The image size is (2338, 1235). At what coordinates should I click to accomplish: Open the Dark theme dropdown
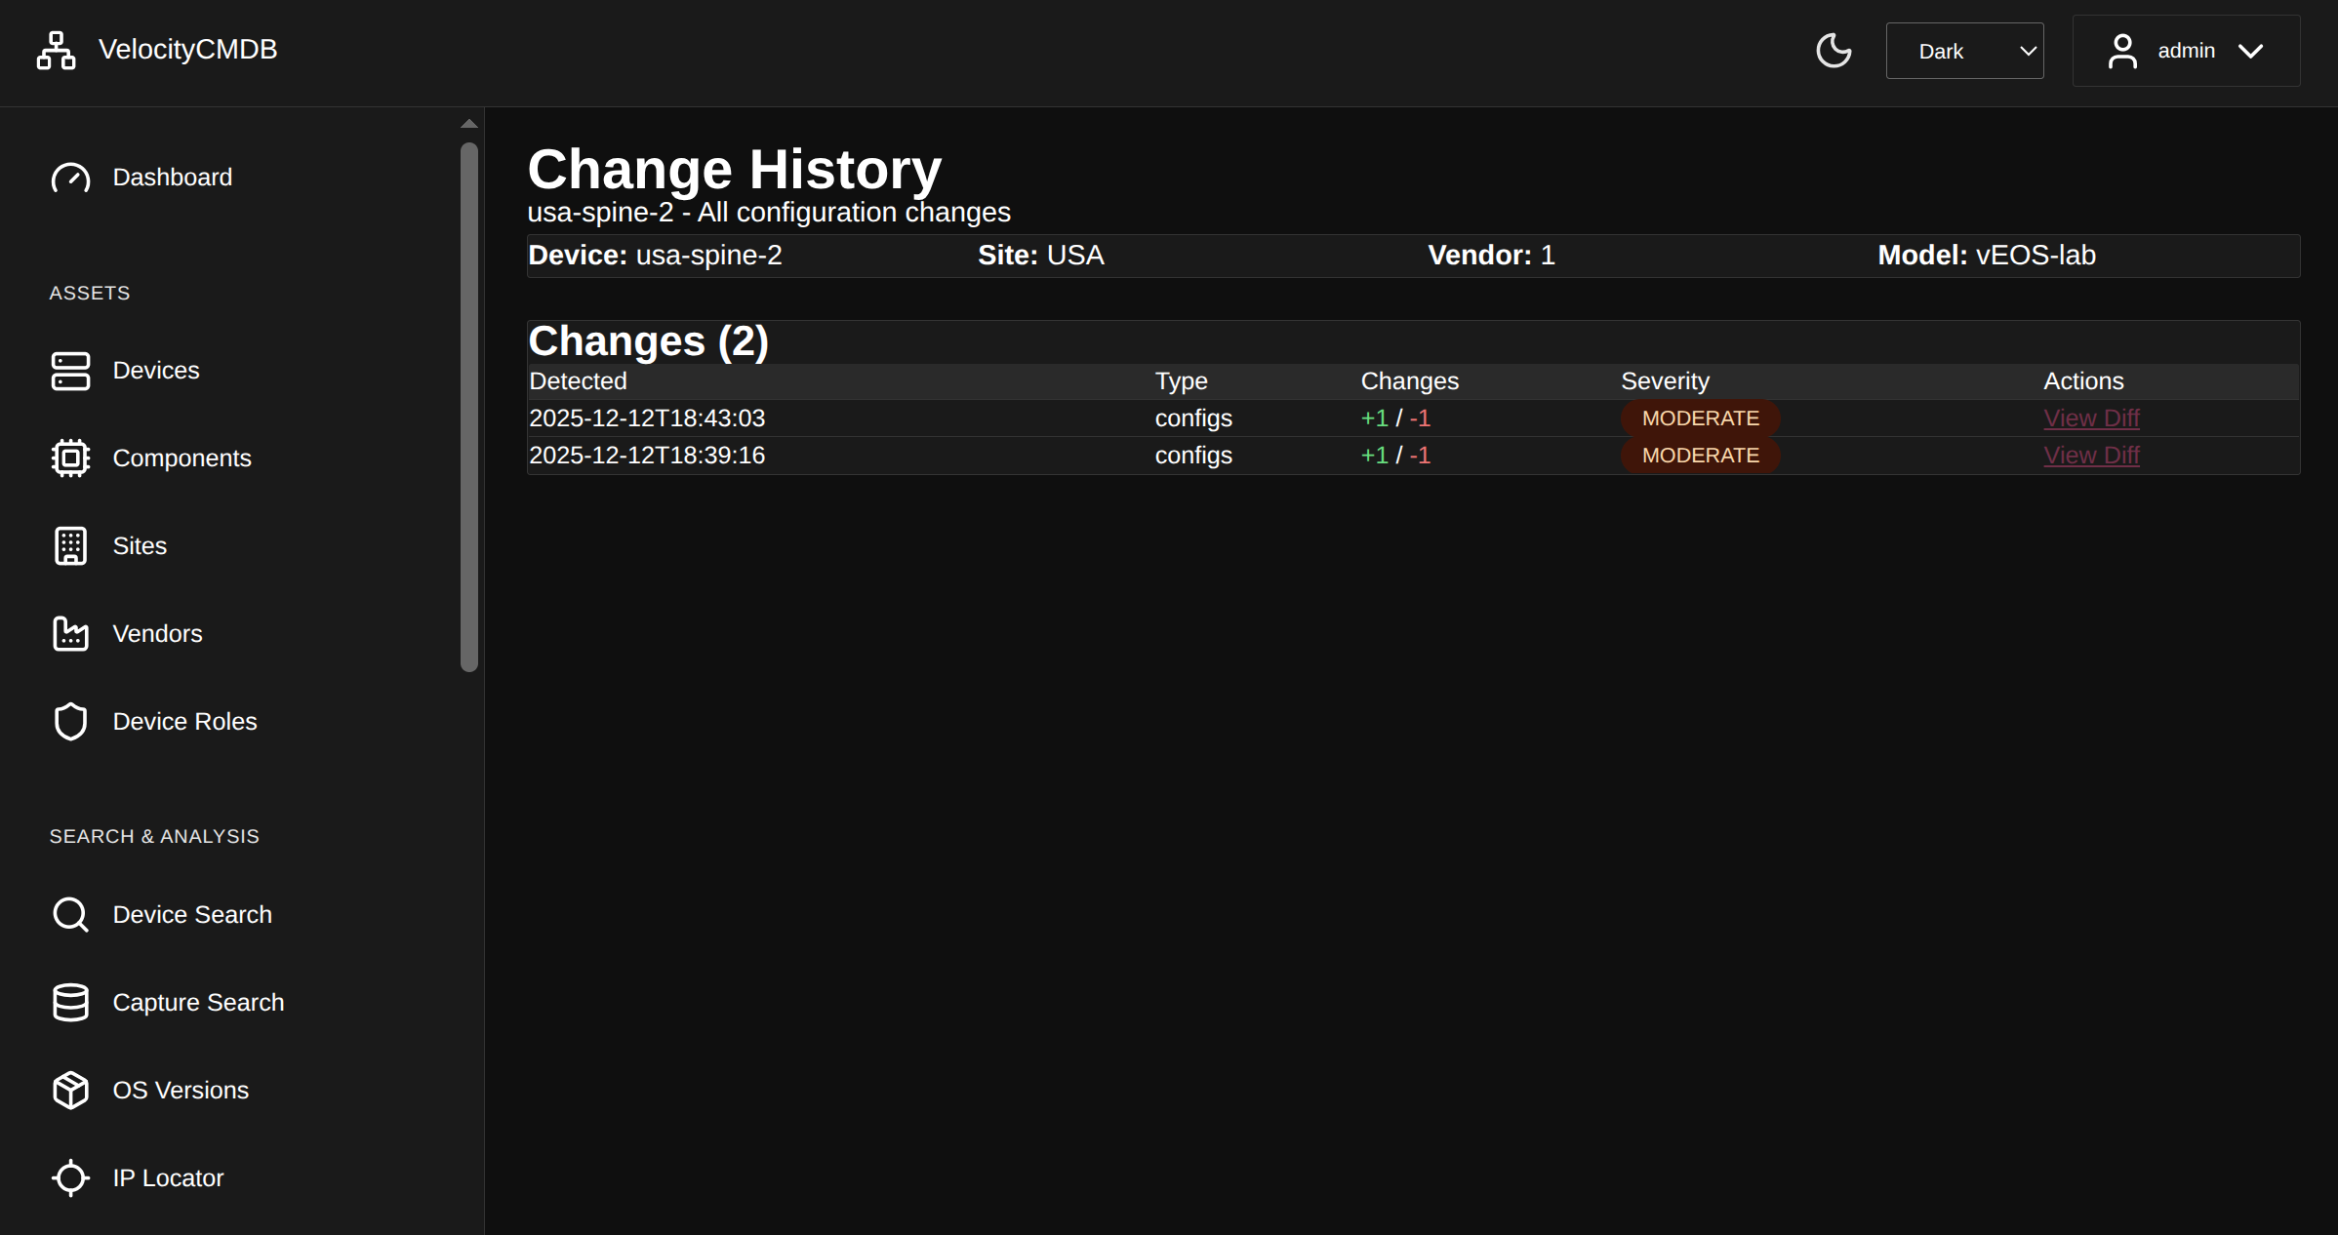1963,51
